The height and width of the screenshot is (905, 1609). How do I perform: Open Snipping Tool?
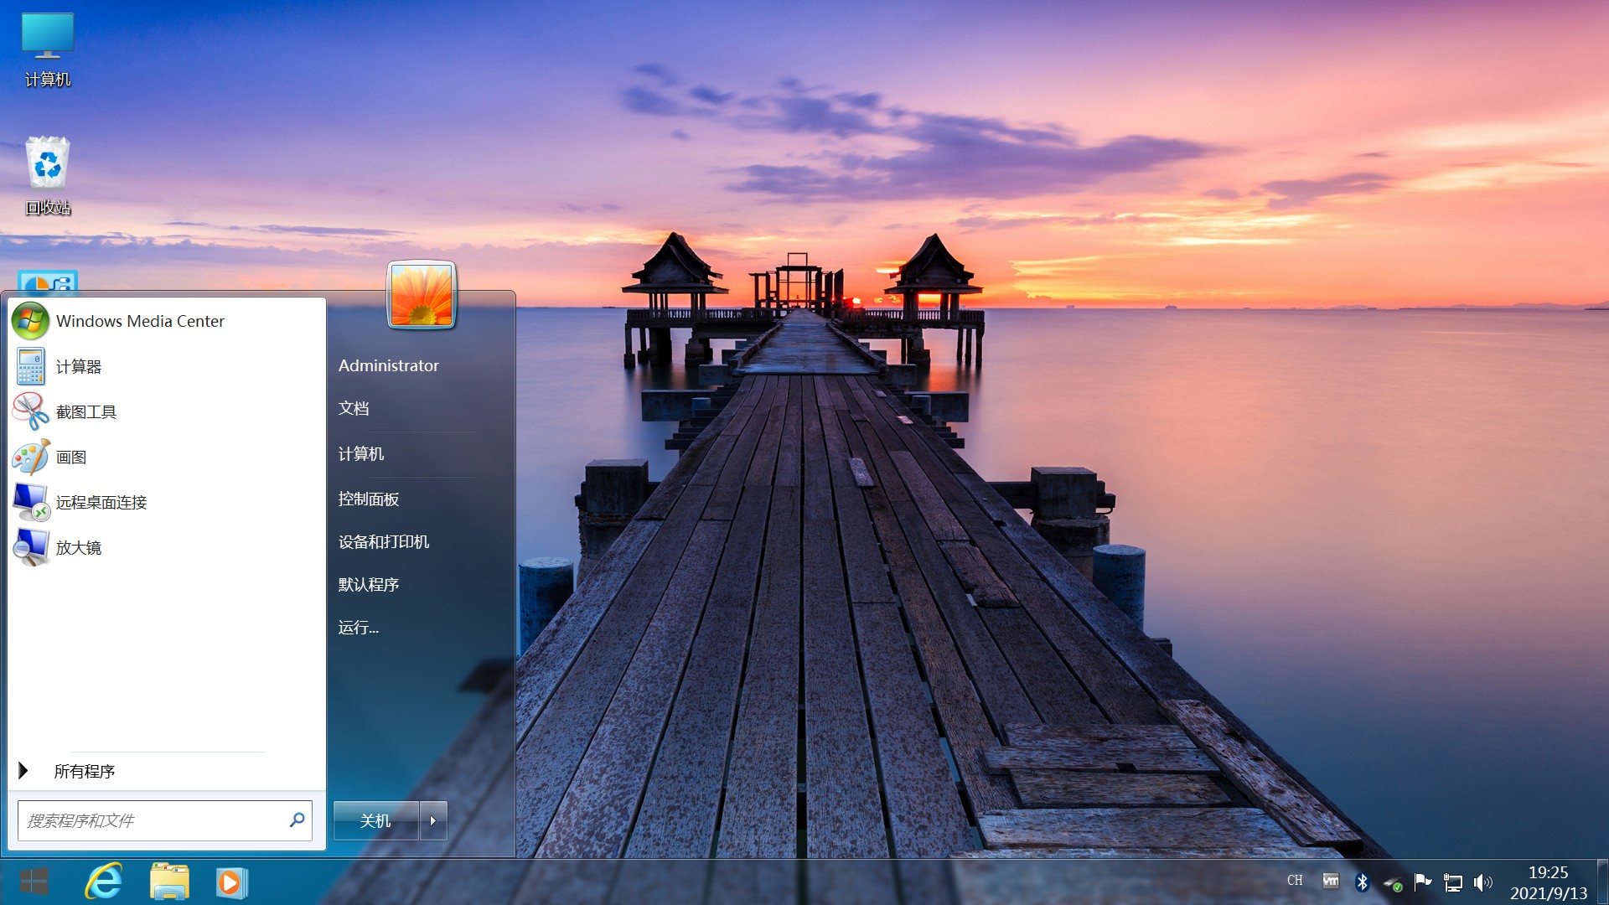86,411
